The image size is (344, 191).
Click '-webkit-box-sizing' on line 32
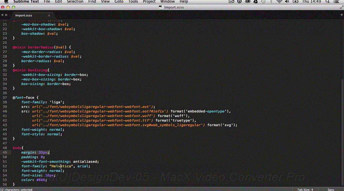[41, 75]
